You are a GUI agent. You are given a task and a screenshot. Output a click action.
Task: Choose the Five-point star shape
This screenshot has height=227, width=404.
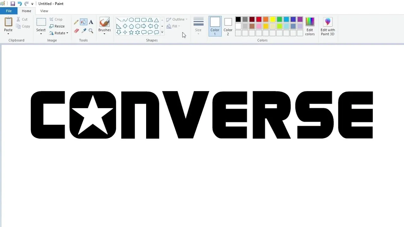[x=131, y=32]
